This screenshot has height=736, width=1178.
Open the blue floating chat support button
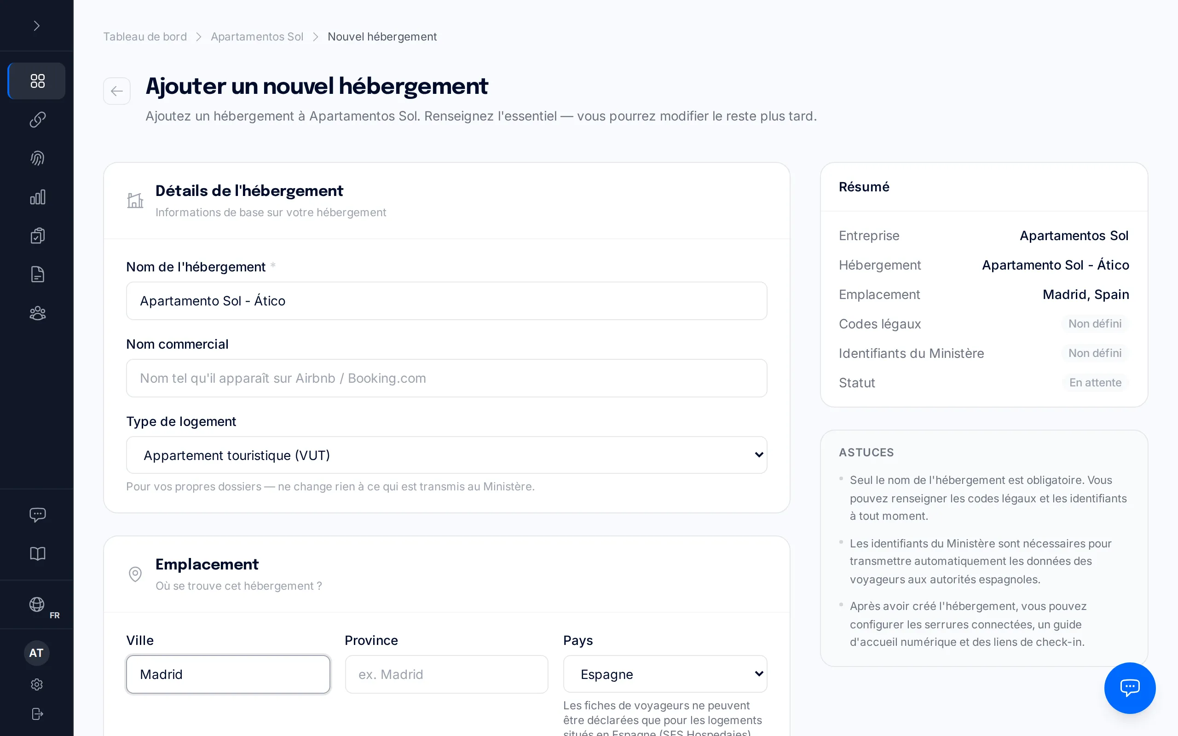[x=1129, y=687]
